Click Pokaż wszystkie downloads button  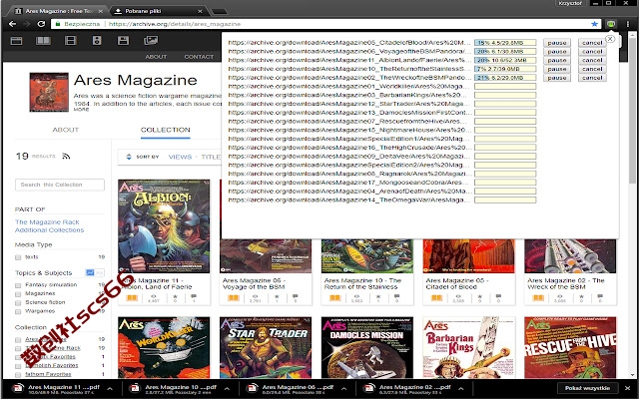click(588, 388)
